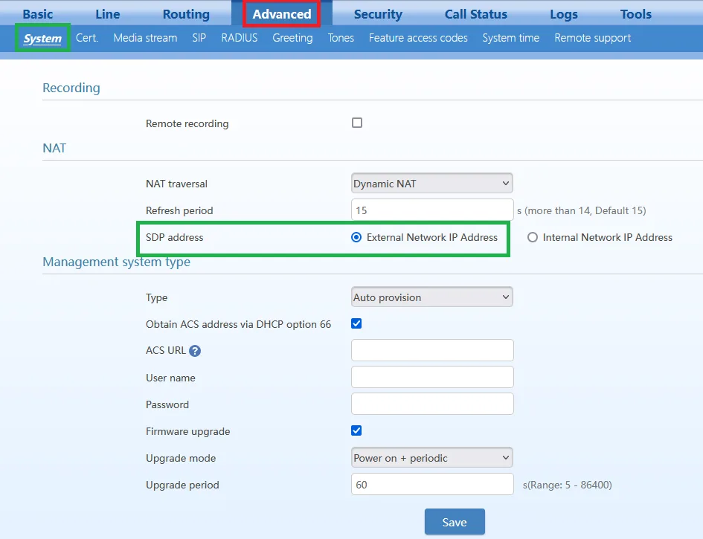Open the Cert. sub-tab
The width and height of the screenshot is (703, 539).
click(87, 38)
